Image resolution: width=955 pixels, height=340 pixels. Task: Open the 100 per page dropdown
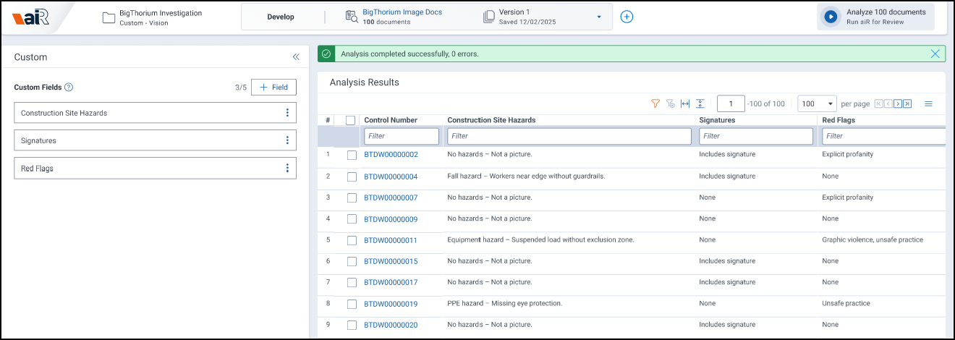[817, 104]
